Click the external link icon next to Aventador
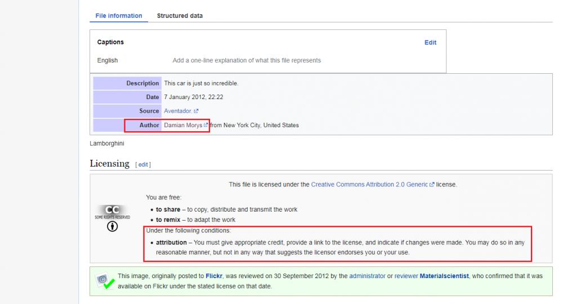The width and height of the screenshot is (563, 304). [x=196, y=111]
